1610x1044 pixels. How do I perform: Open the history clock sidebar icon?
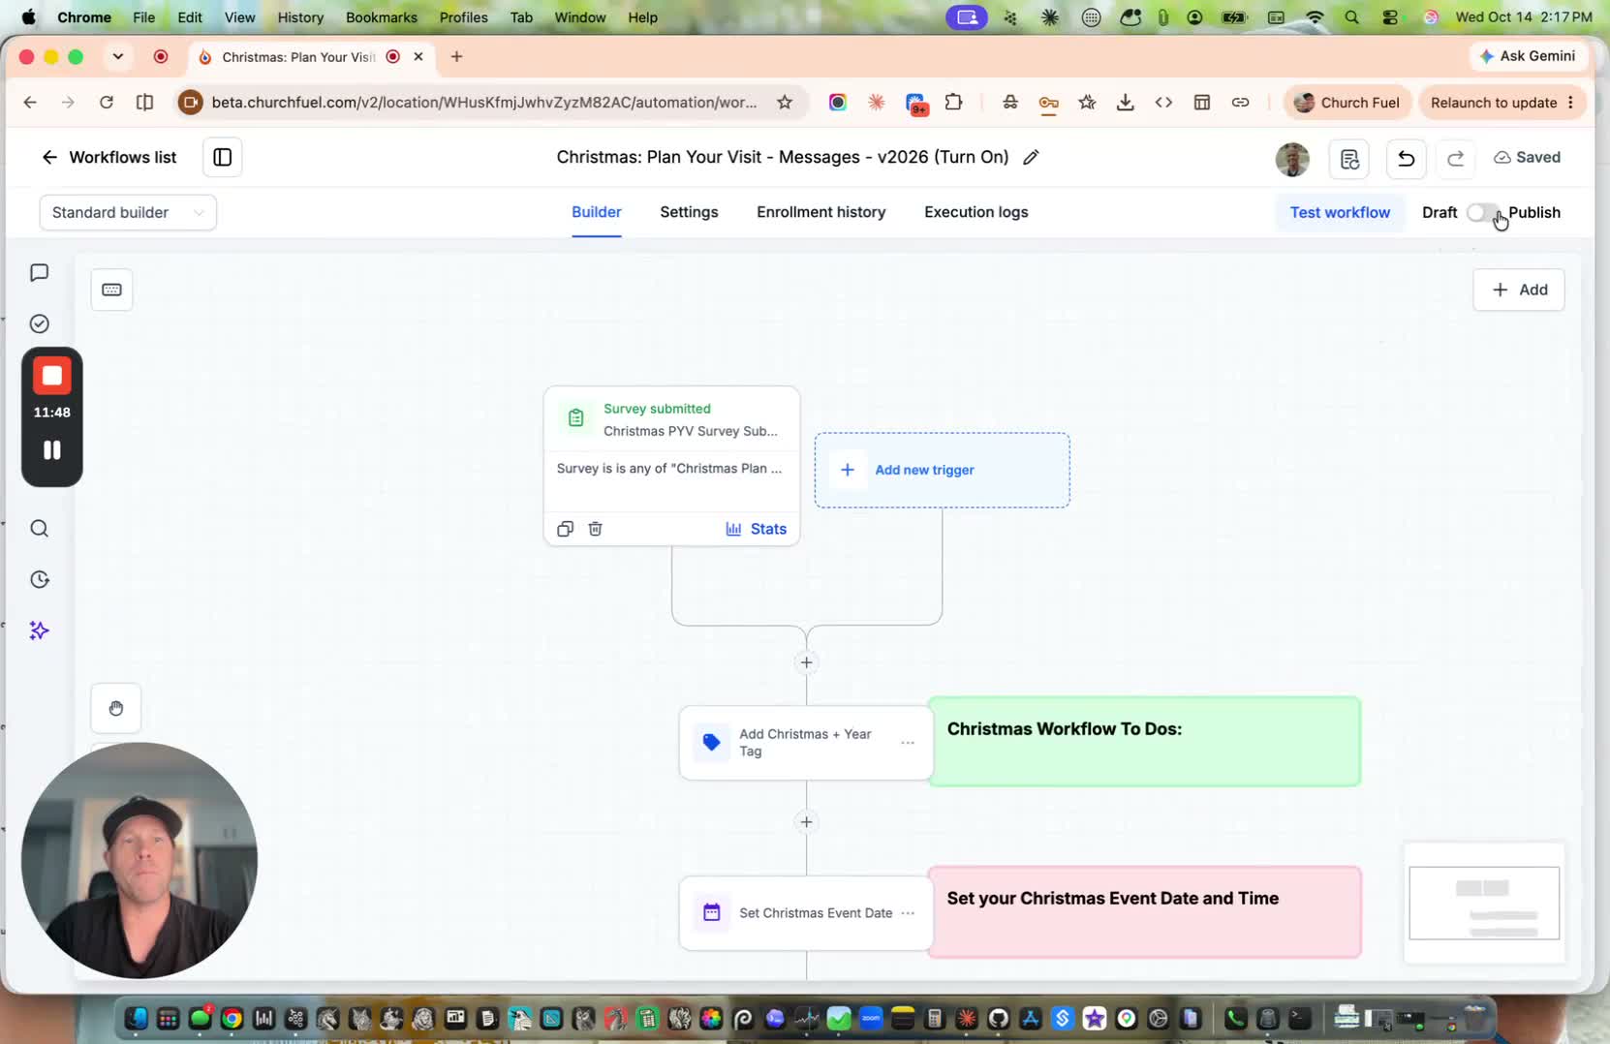pyautogui.click(x=39, y=579)
